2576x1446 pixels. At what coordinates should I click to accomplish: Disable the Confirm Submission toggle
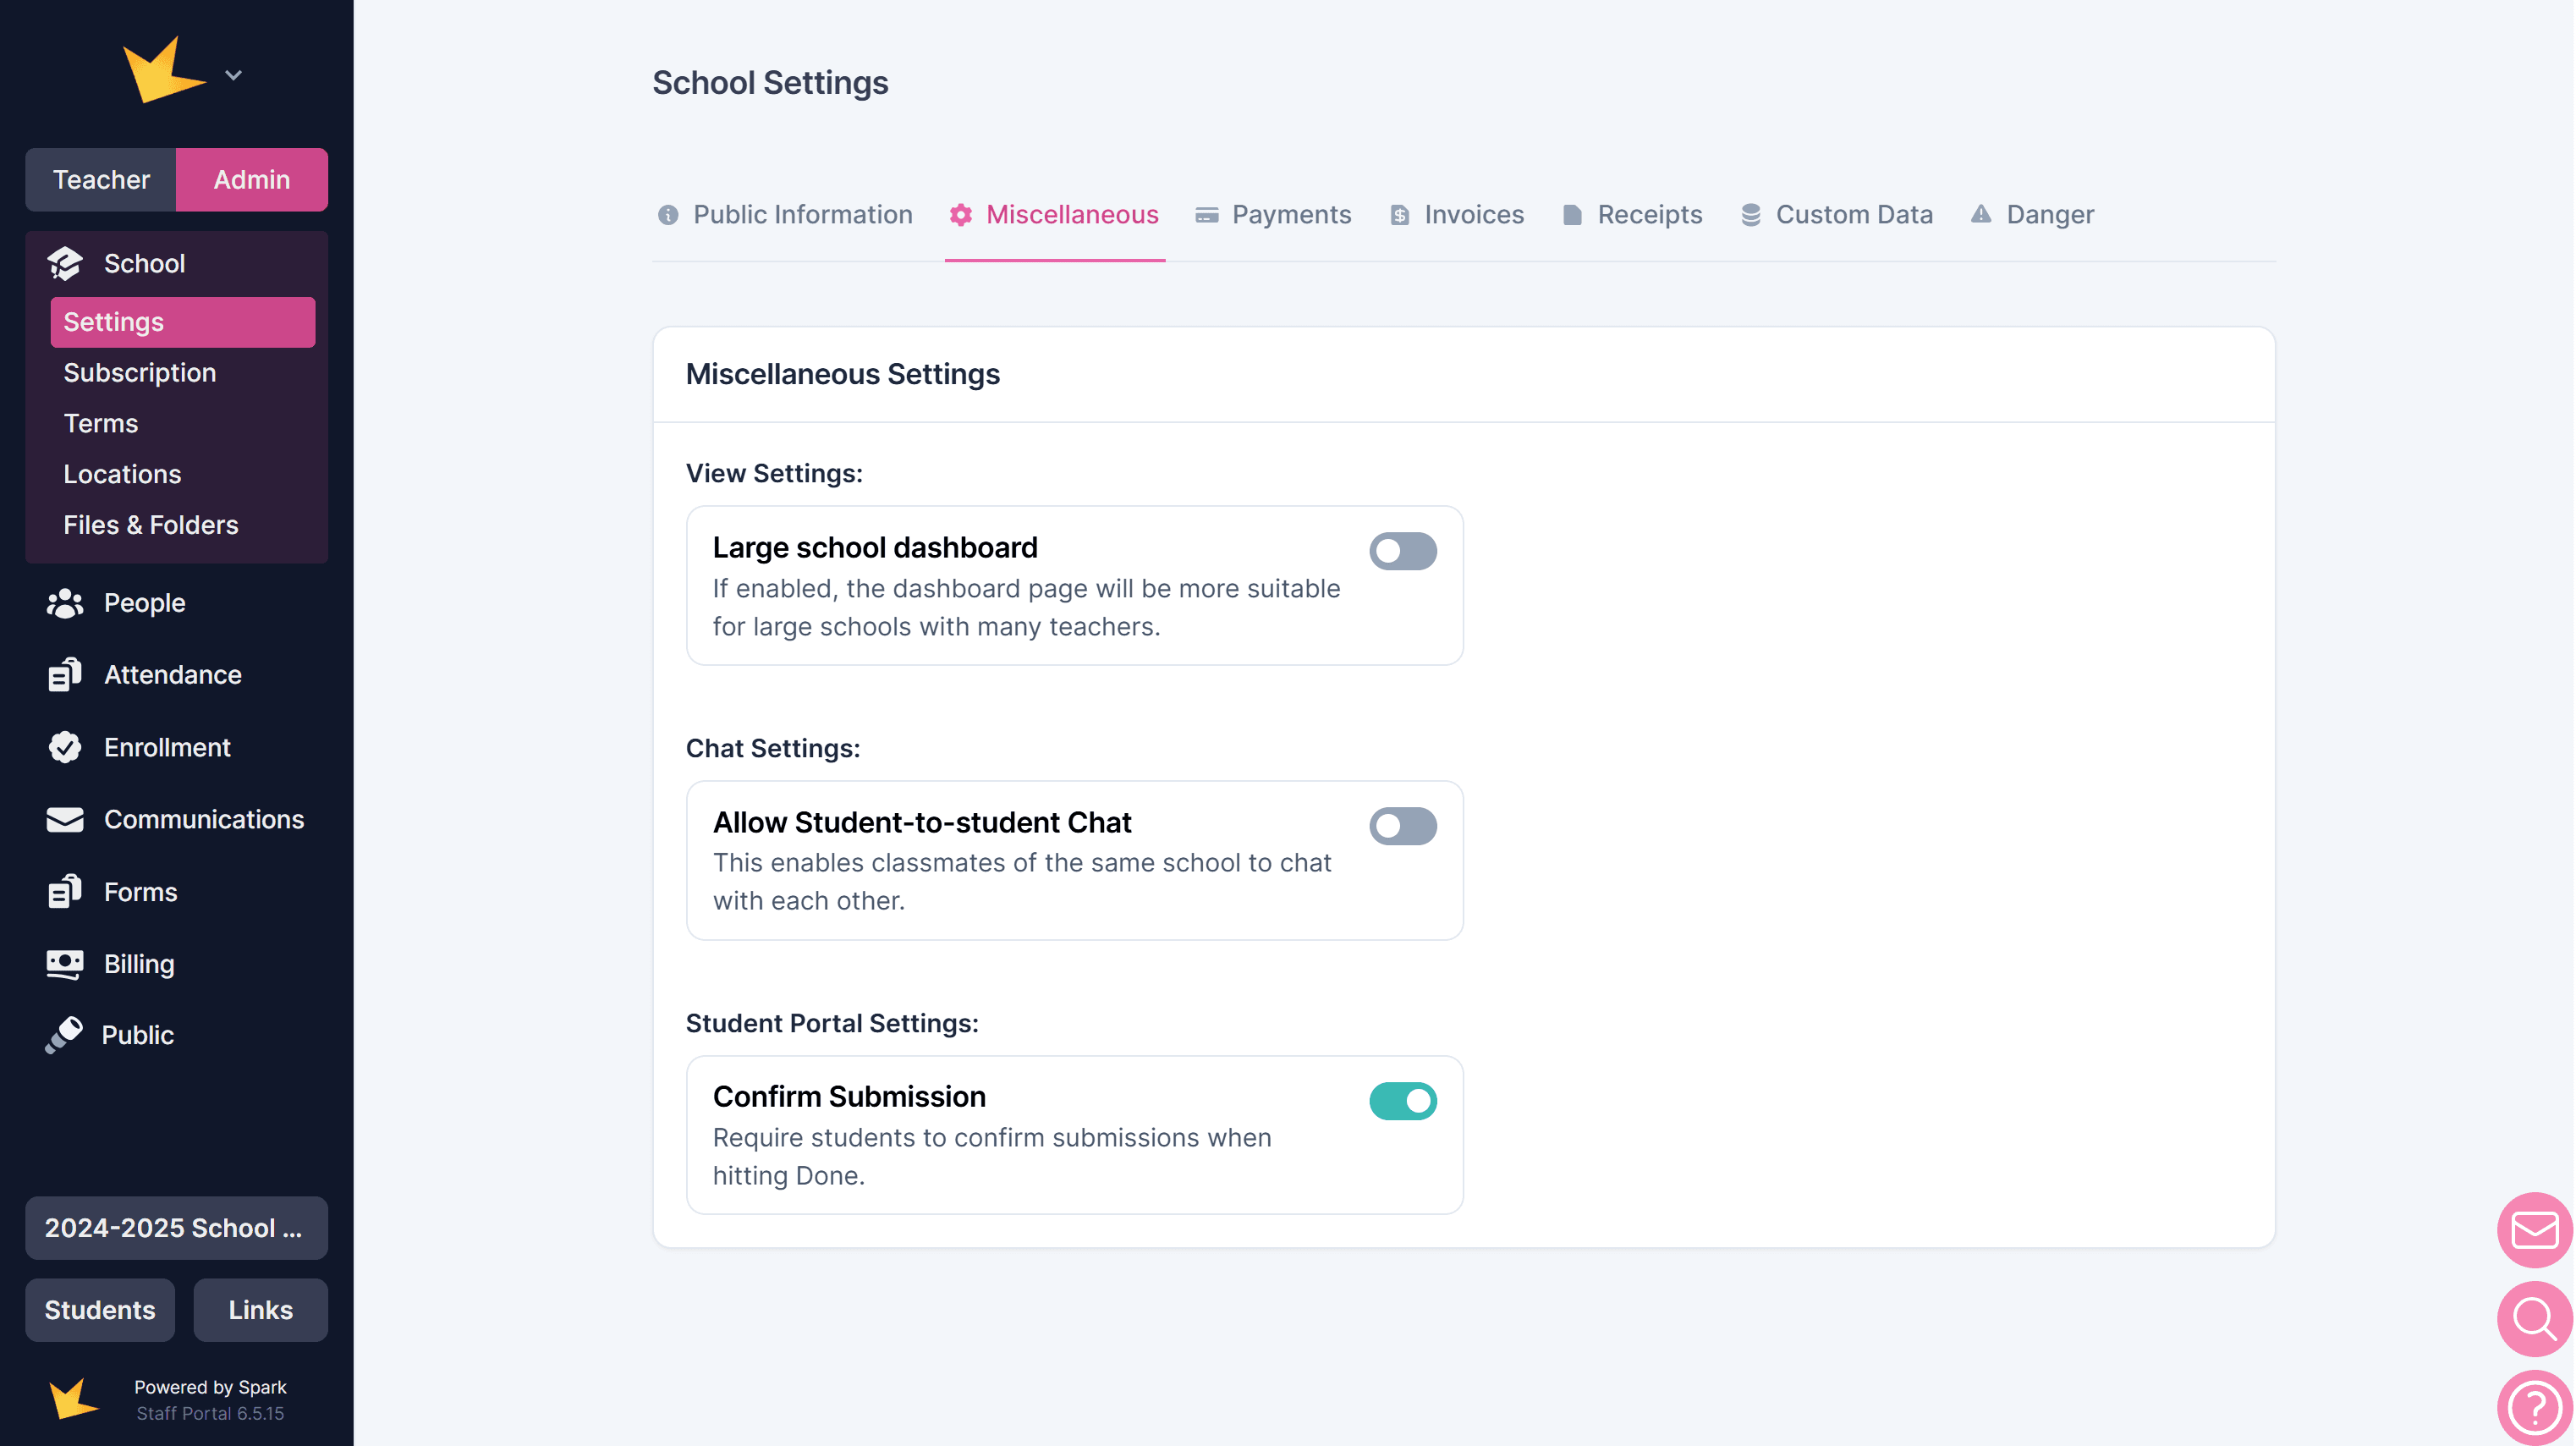[x=1402, y=1101]
